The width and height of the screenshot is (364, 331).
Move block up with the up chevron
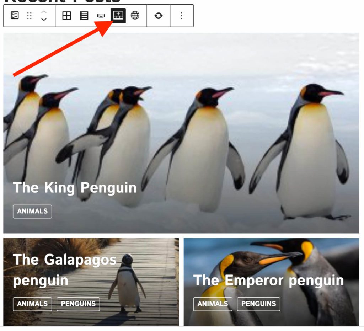point(44,12)
